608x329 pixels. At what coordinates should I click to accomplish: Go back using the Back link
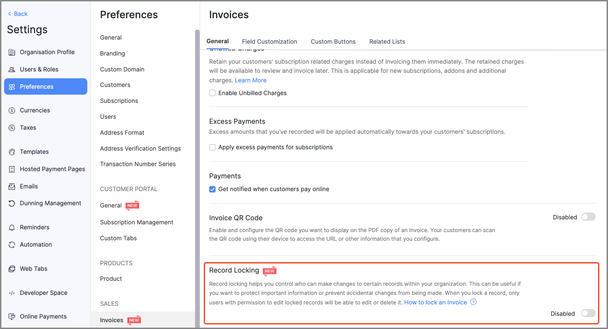click(x=18, y=14)
